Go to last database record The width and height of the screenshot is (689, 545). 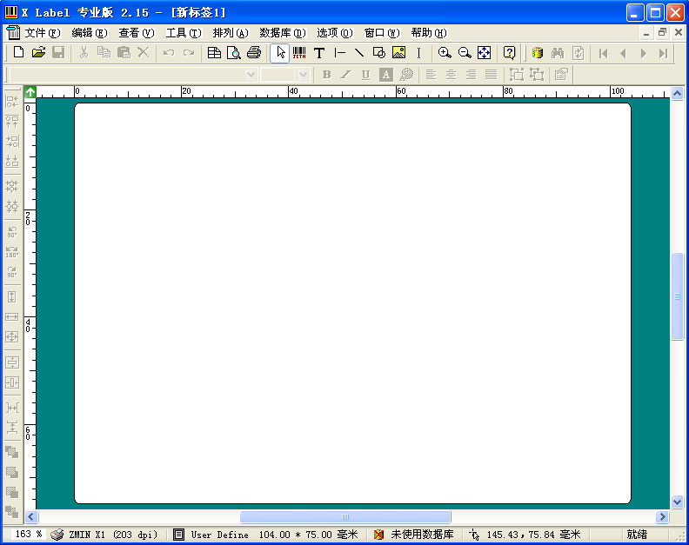click(663, 54)
